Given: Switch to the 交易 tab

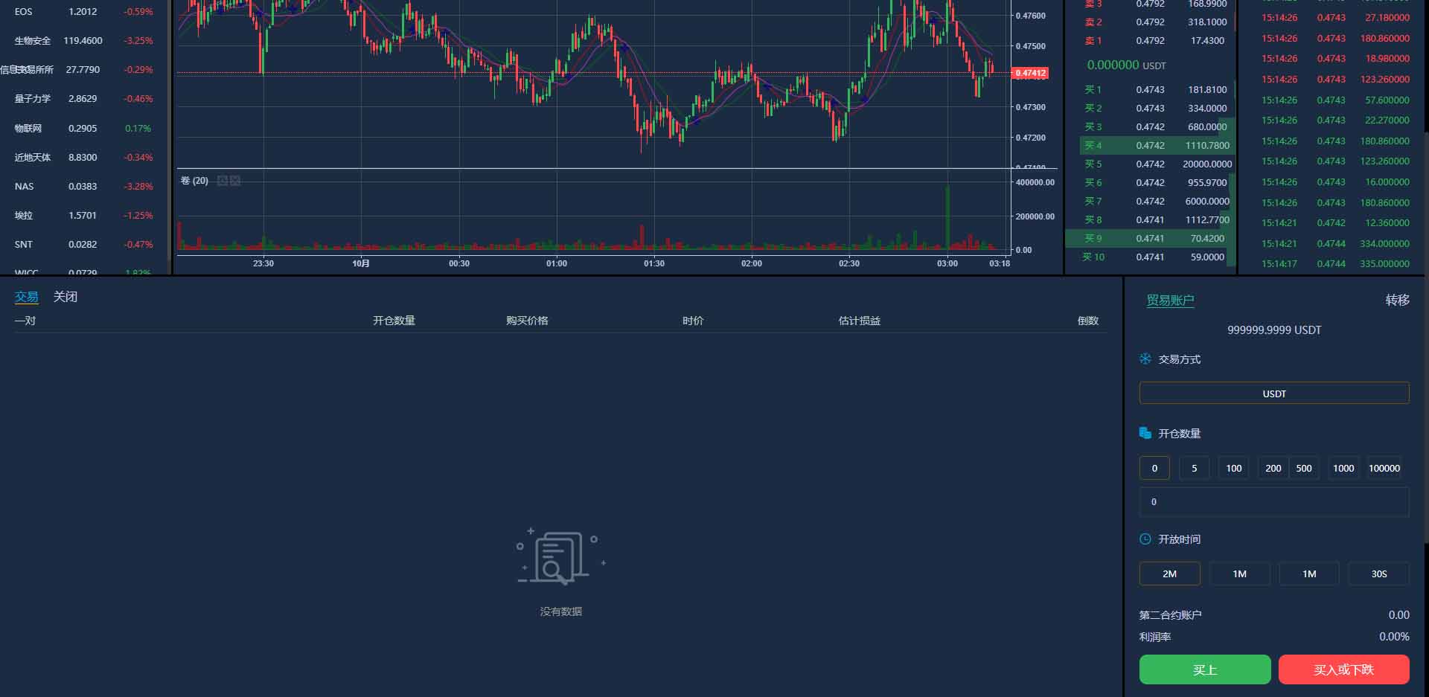Looking at the screenshot, I should tap(26, 297).
